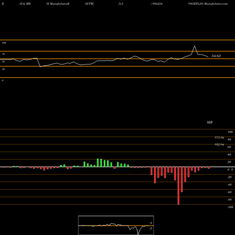Click the 'SI & MR' header label
235x235 pixels.
25,4
